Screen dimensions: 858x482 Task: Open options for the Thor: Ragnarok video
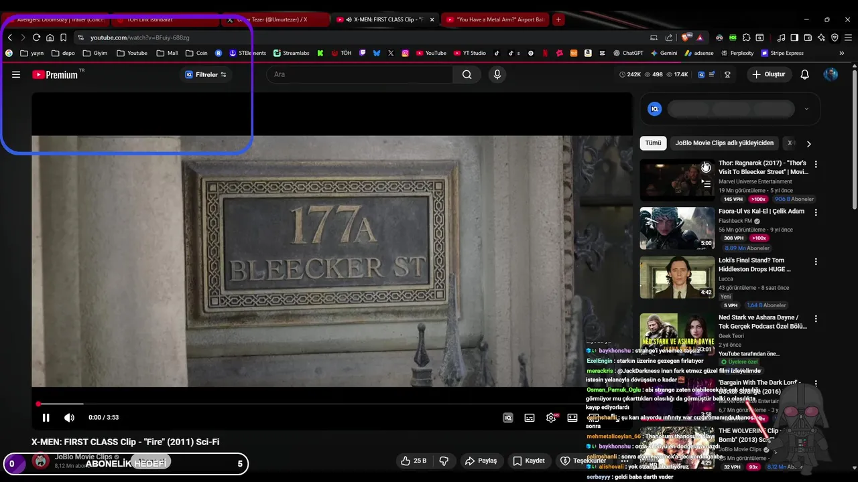(x=816, y=164)
